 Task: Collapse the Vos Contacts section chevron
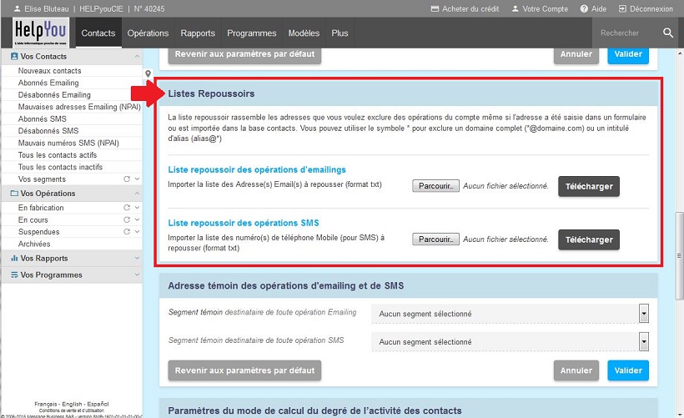137,56
